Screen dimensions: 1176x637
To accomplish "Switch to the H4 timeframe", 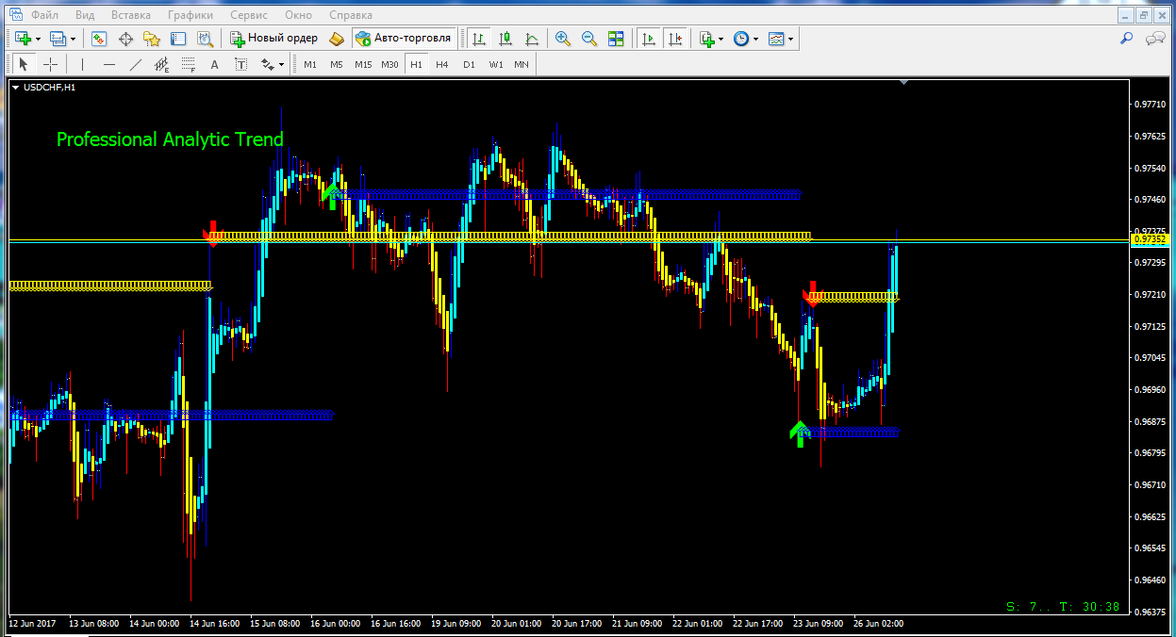I will [x=442, y=64].
